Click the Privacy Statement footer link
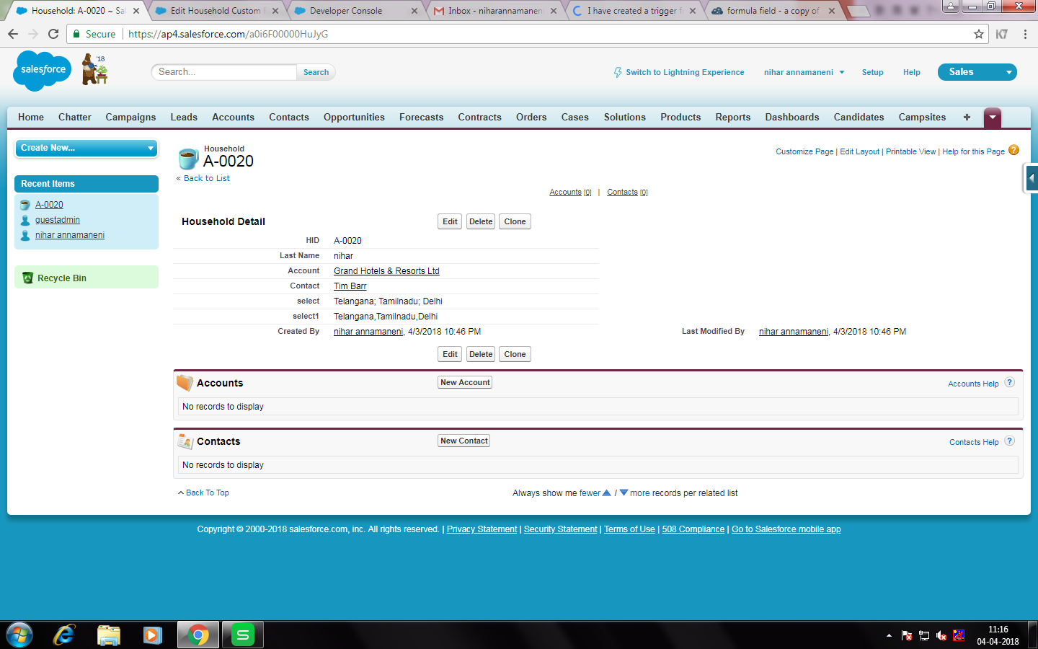 pyautogui.click(x=482, y=529)
